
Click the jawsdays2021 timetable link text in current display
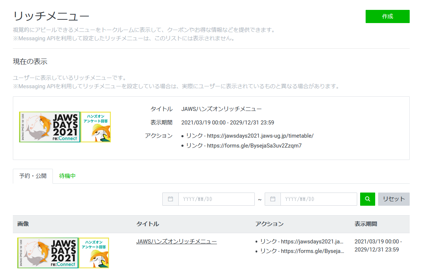coord(260,136)
